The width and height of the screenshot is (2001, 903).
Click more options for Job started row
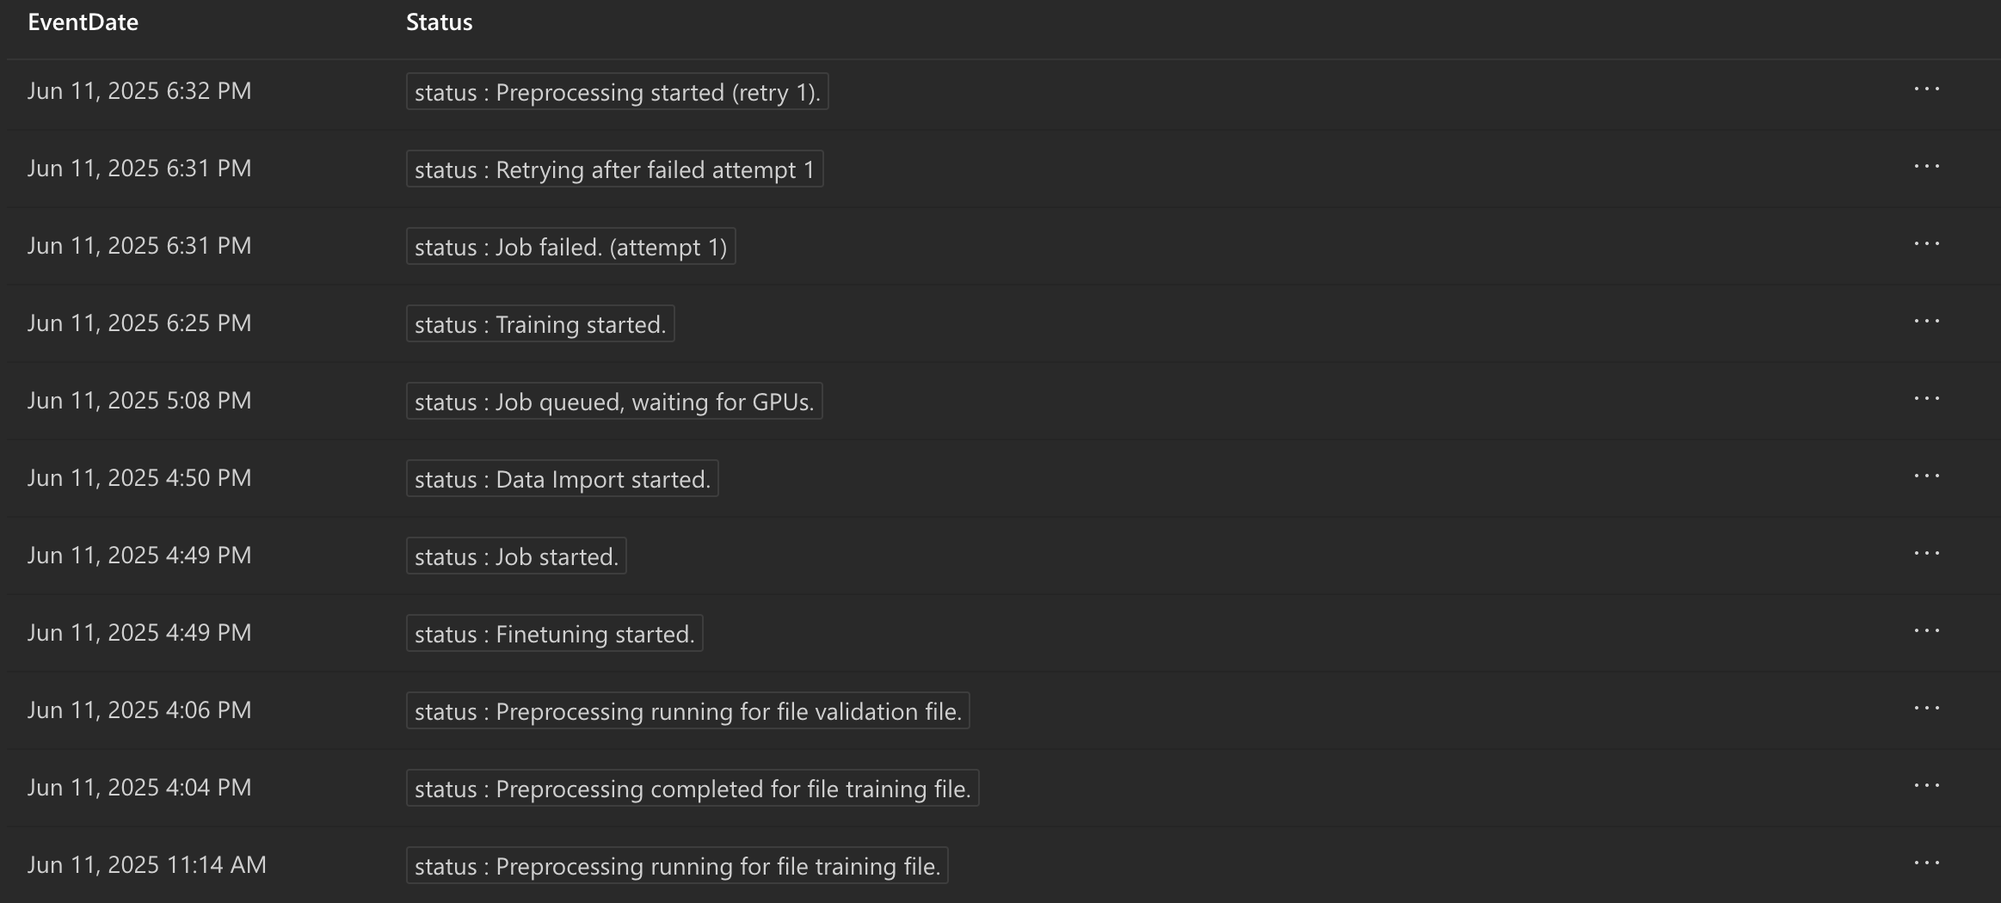click(x=1927, y=554)
